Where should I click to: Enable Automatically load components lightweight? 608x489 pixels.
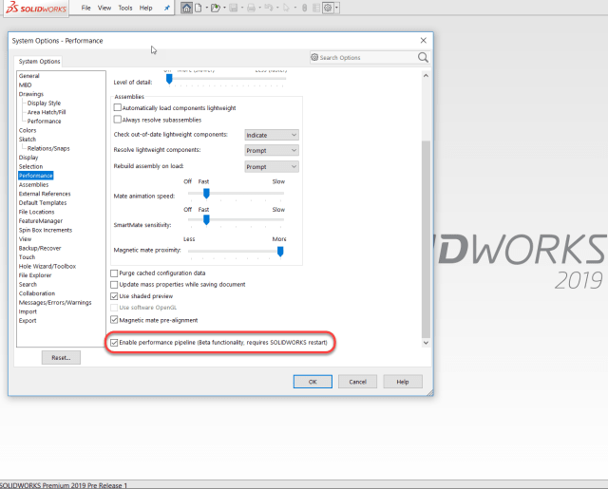coord(118,107)
